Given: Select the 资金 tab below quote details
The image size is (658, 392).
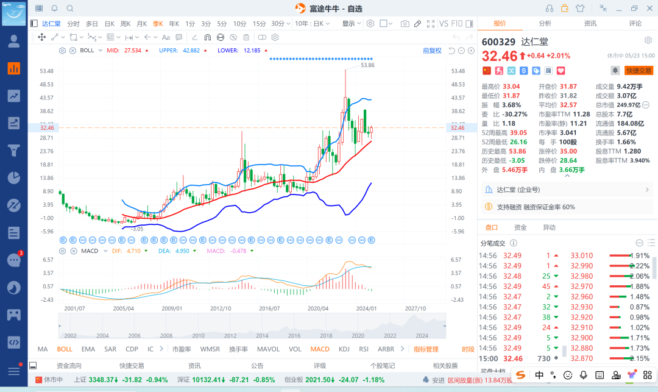Looking at the screenshot, I should click(x=520, y=227).
